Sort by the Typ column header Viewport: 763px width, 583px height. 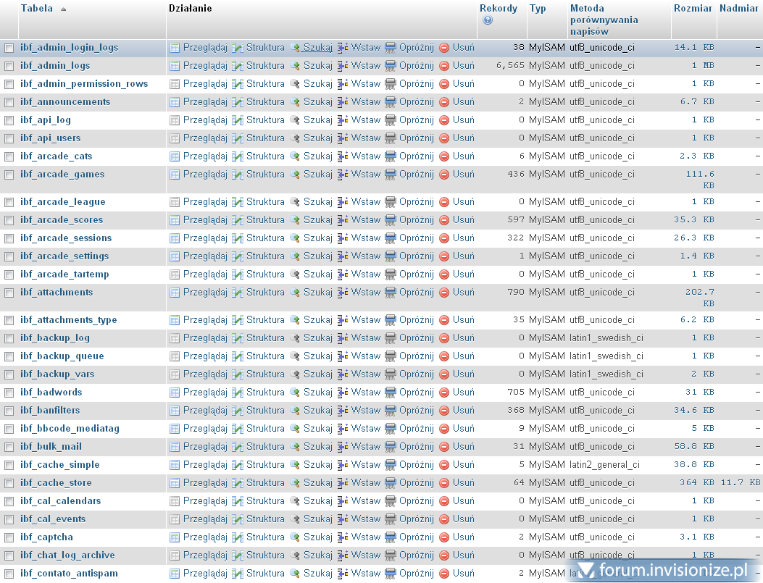537,9
